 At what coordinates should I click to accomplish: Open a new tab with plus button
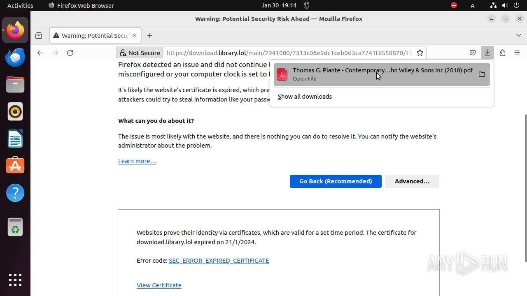coord(149,35)
